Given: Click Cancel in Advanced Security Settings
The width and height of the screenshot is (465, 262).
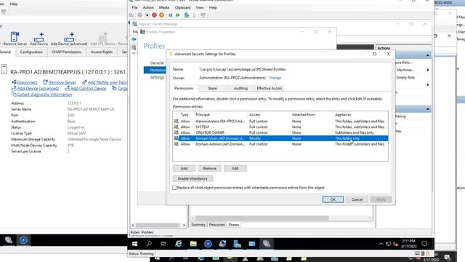Looking at the screenshot, I should [x=357, y=199].
